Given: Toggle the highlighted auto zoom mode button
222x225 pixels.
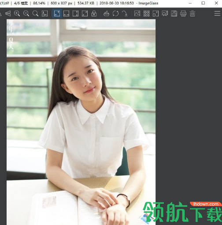Looking at the screenshot, I should tap(57, 13).
